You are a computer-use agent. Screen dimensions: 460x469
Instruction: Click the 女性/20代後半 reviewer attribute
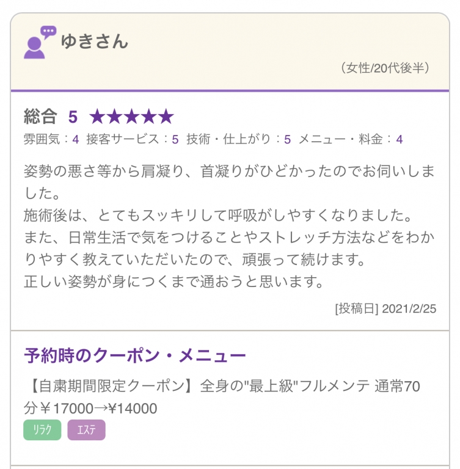(x=385, y=68)
